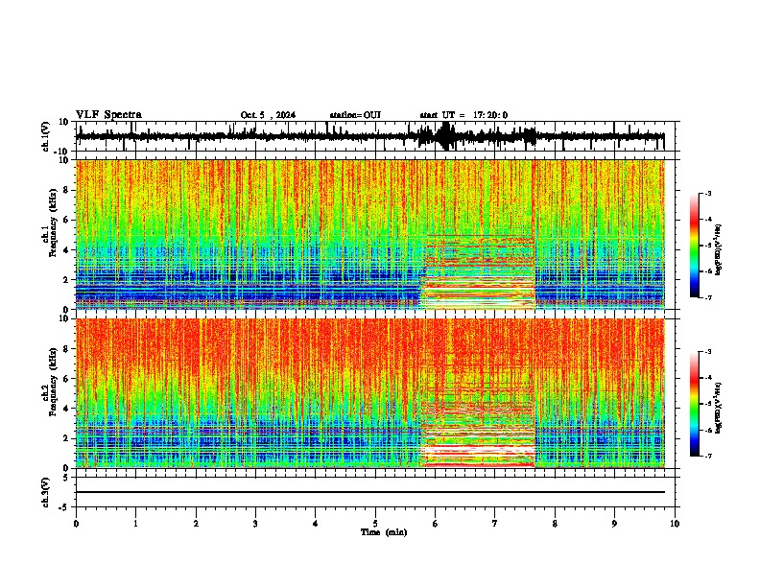Click the "4" kHz tick on ch.1 frequency axis
The height and width of the screenshot is (587, 760).
point(66,250)
